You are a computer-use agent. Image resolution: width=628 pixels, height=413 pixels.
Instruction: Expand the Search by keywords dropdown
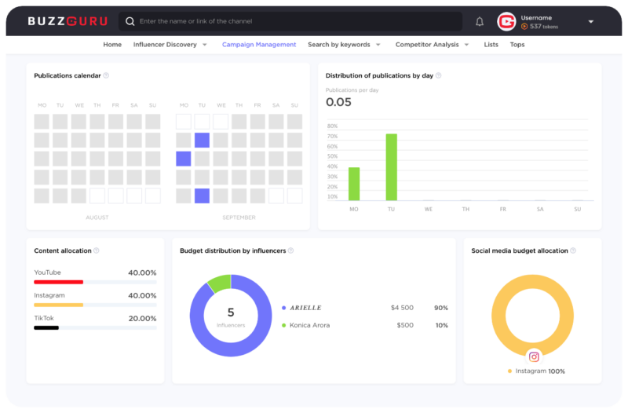378,45
